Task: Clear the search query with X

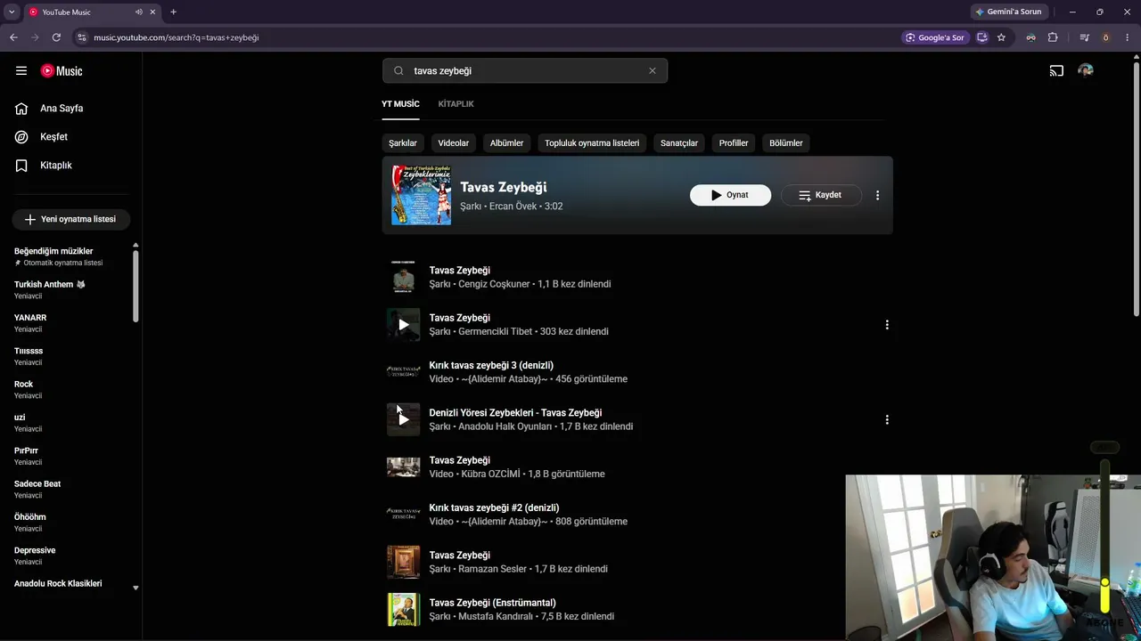Action: tap(652, 70)
